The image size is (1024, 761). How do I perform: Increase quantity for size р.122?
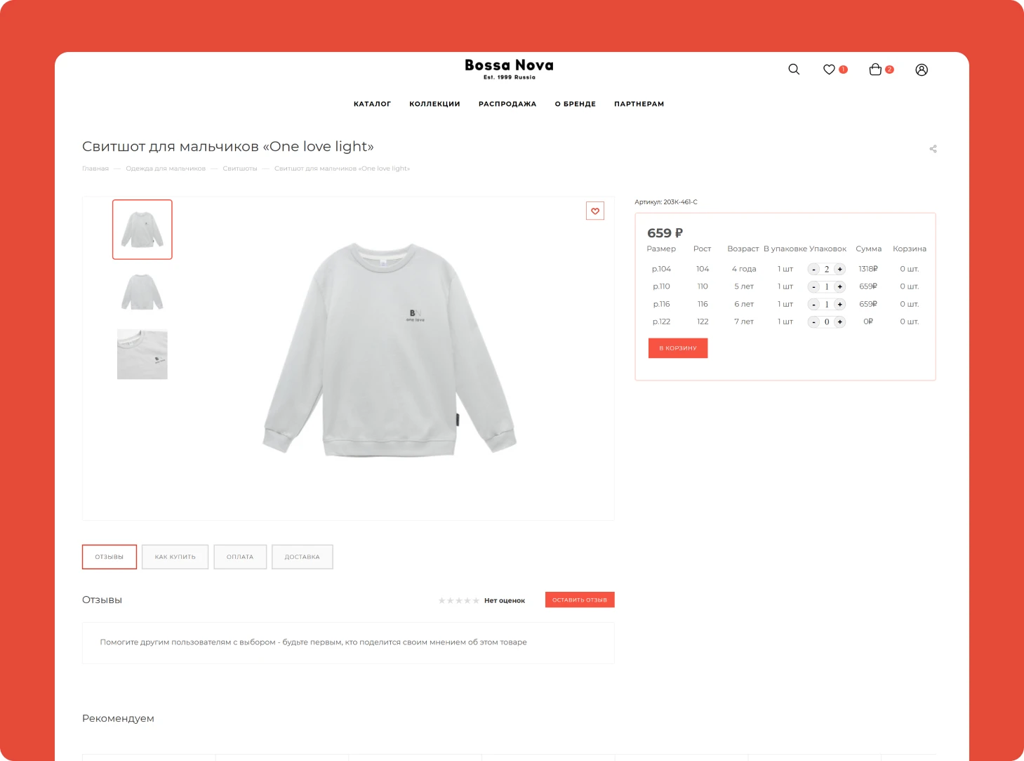click(x=839, y=322)
